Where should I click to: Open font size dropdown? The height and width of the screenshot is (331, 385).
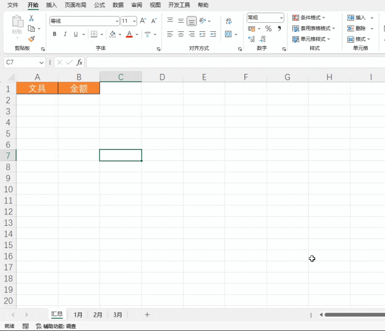[134, 21]
